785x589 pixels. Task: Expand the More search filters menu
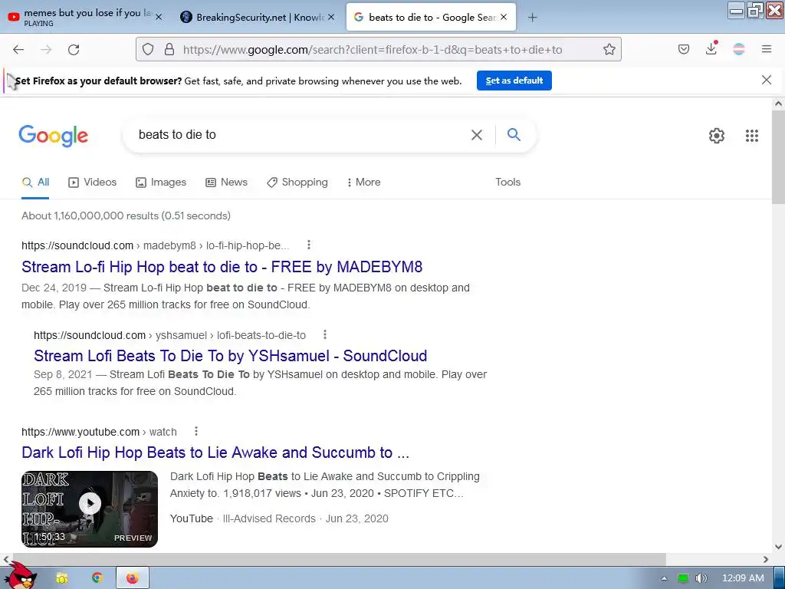click(x=364, y=183)
